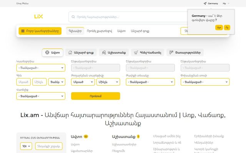Open the Աշխատատեղեր link
The image size is (246, 153).
124,145
